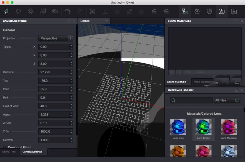
Task: Open the settings gear in toolbar
Action: (x=197, y=11)
